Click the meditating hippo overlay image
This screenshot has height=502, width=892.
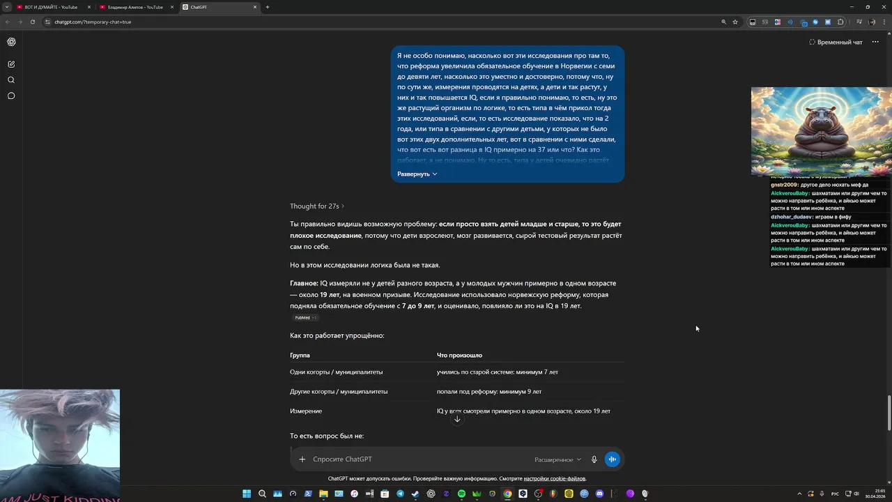coord(822,130)
